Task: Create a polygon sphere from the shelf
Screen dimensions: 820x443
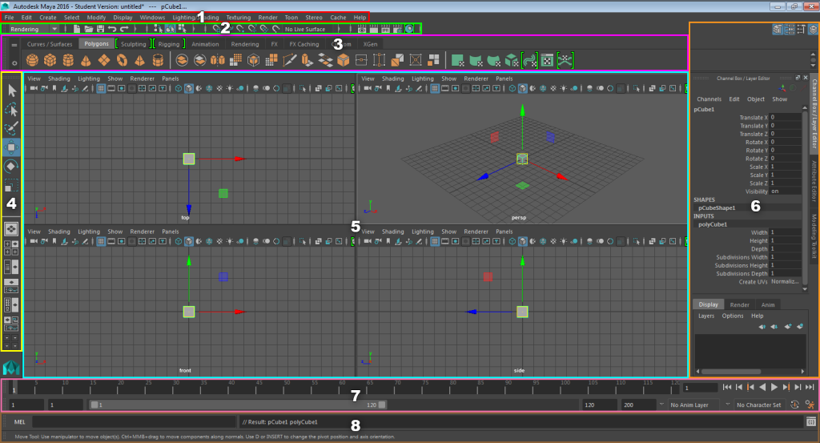Action: click(x=32, y=60)
